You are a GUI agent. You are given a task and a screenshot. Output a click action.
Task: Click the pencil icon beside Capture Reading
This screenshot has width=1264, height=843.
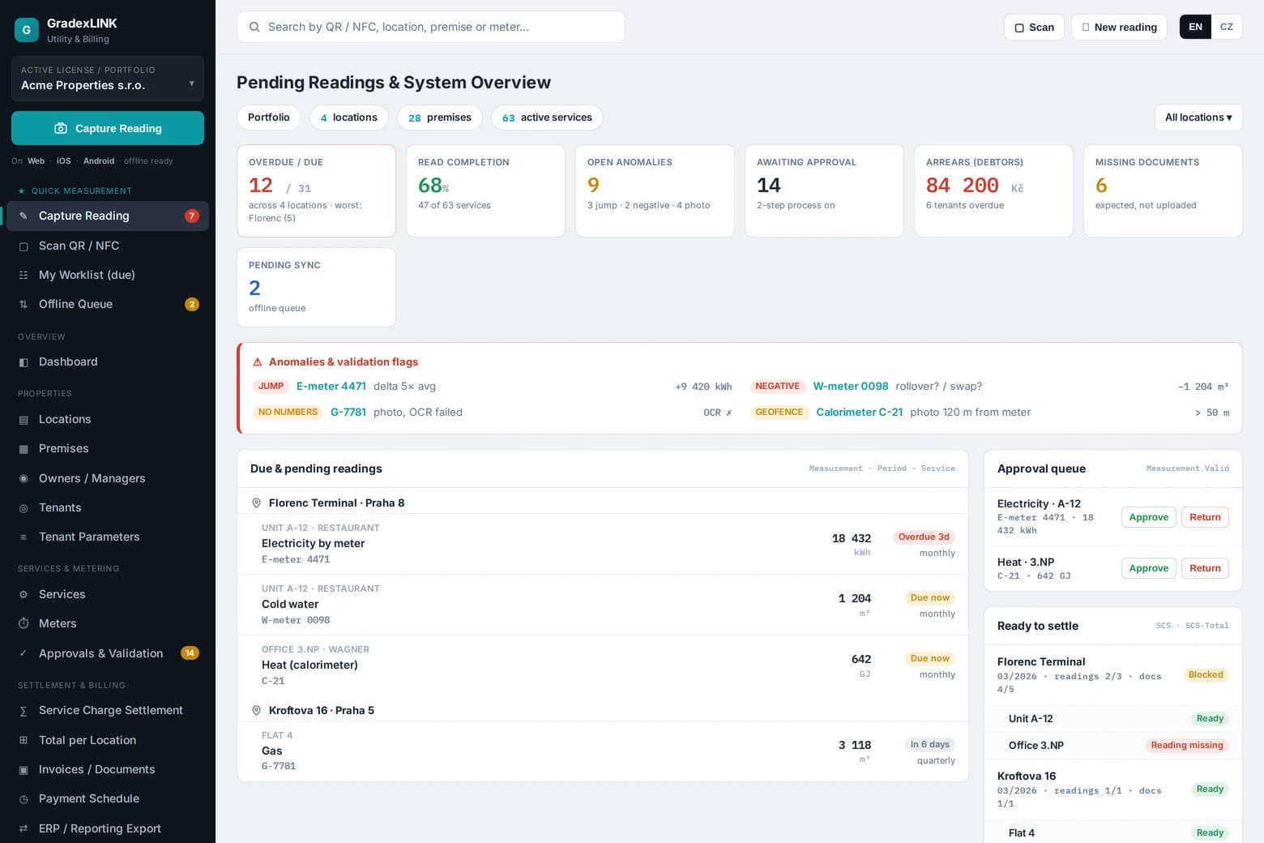[x=23, y=216]
